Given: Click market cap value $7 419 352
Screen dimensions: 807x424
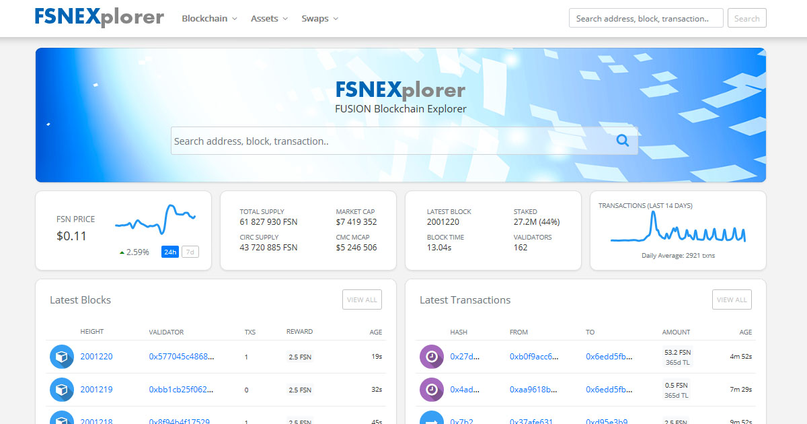Looking at the screenshot, I should tap(356, 222).
